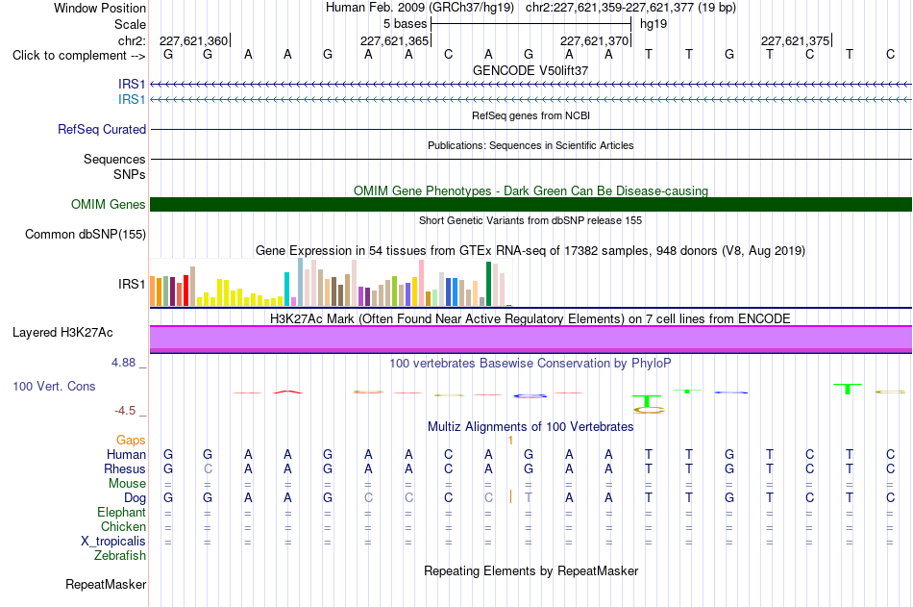This screenshot has height=607, width=913.
Task: Click the GTEx Gene Expression track title
Action: [x=531, y=251]
